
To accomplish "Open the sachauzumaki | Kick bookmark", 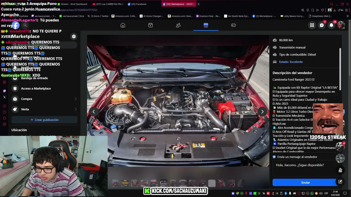I will 72,16.
